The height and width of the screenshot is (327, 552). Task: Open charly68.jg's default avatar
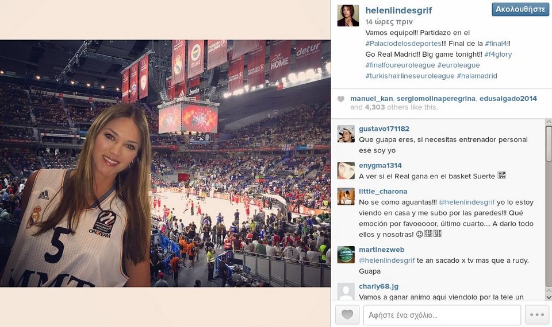pos(346,291)
